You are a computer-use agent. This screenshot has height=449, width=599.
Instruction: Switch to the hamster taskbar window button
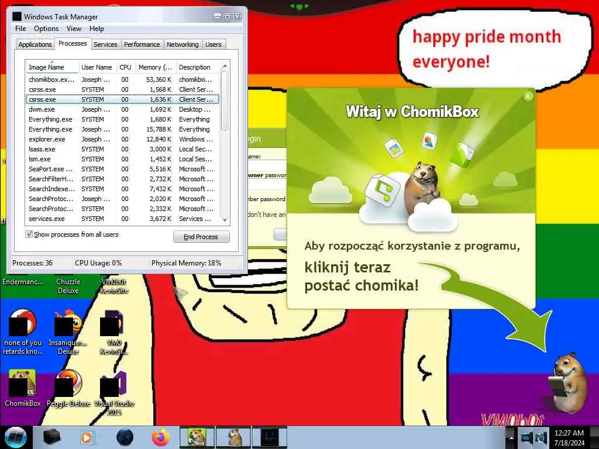pos(233,437)
